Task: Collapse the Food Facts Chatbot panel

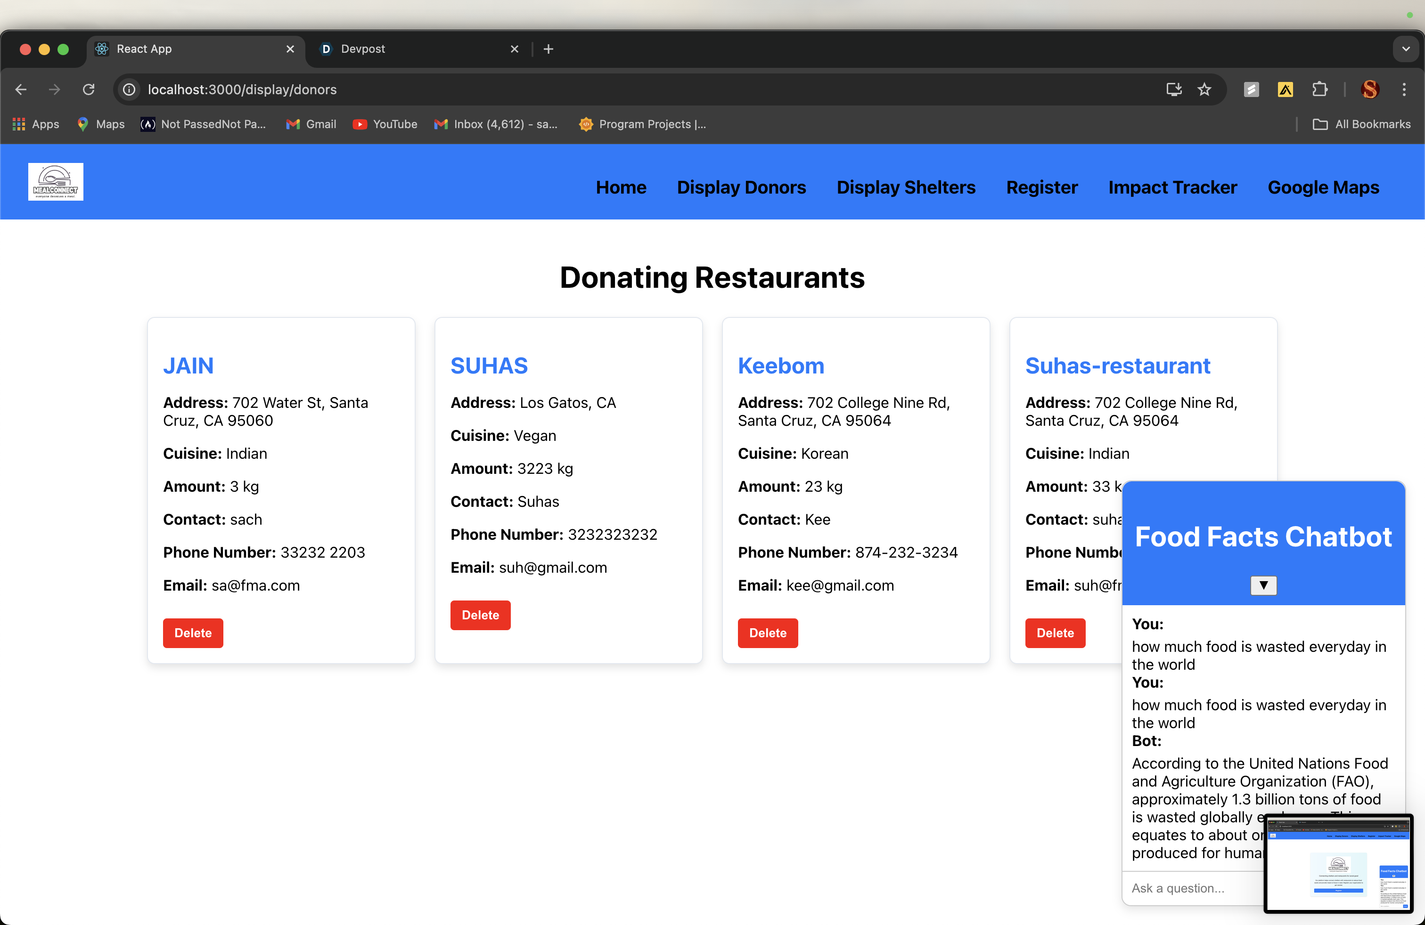Action: 1263,585
